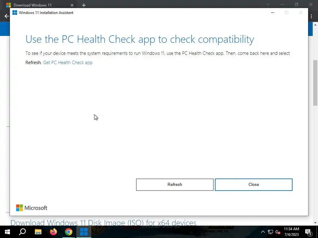Restore down the browser window

[x=297, y=4]
